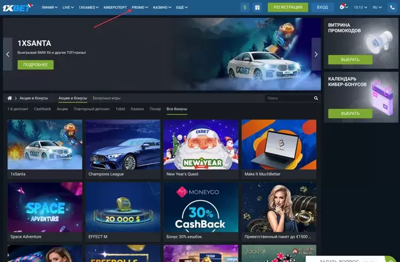
Task: Click ВЫБРАТЬ under Витрина промокодов
Action: pos(350,60)
